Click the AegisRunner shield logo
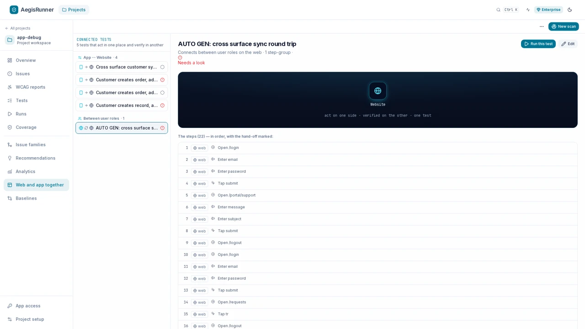Image resolution: width=585 pixels, height=329 pixels. [x=14, y=10]
